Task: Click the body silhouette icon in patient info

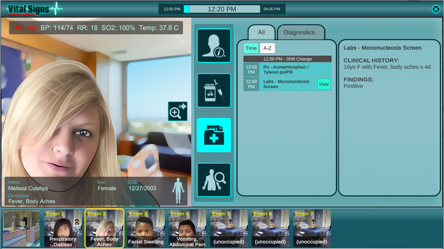Action: (178, 191)
